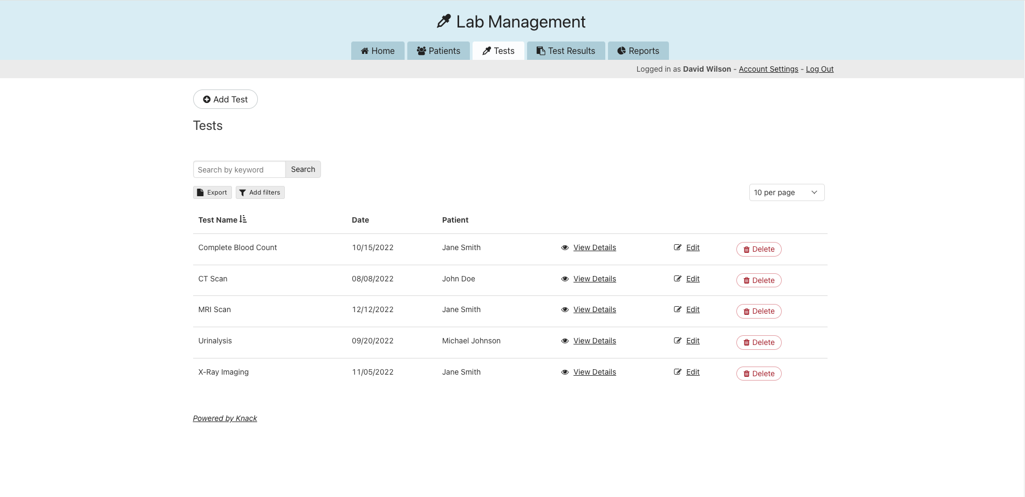Click the eye icon for Urinalysis row
This screenshot has width=1025, height=497.
[x=565, y=341]
